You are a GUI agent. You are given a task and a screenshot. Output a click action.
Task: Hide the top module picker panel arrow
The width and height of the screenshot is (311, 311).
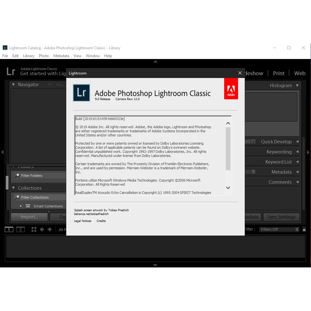coord(155,62)
